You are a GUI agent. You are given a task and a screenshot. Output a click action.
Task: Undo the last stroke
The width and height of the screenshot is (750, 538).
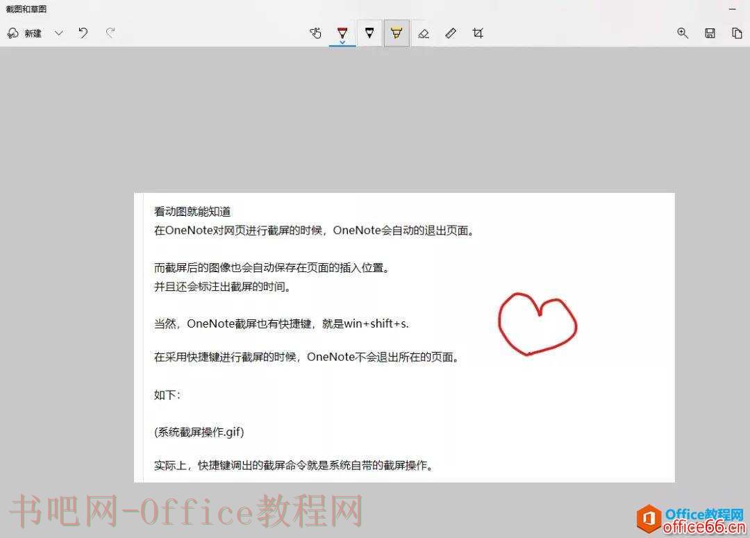tap(83, 33)
